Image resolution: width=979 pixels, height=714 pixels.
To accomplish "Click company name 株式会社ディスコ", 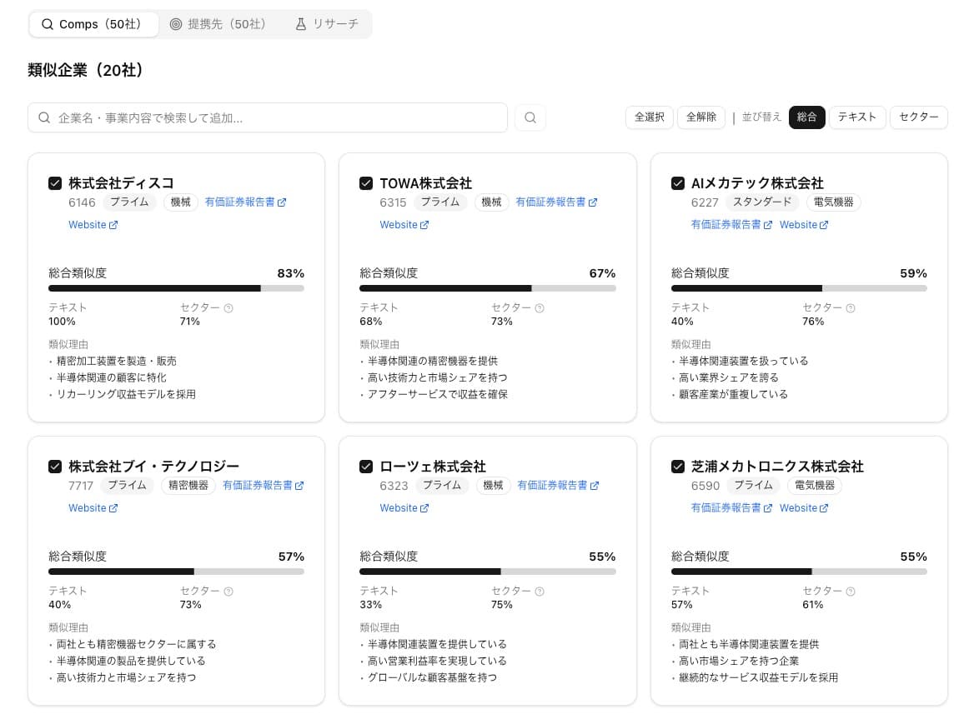I will click(x=121, y=183).
